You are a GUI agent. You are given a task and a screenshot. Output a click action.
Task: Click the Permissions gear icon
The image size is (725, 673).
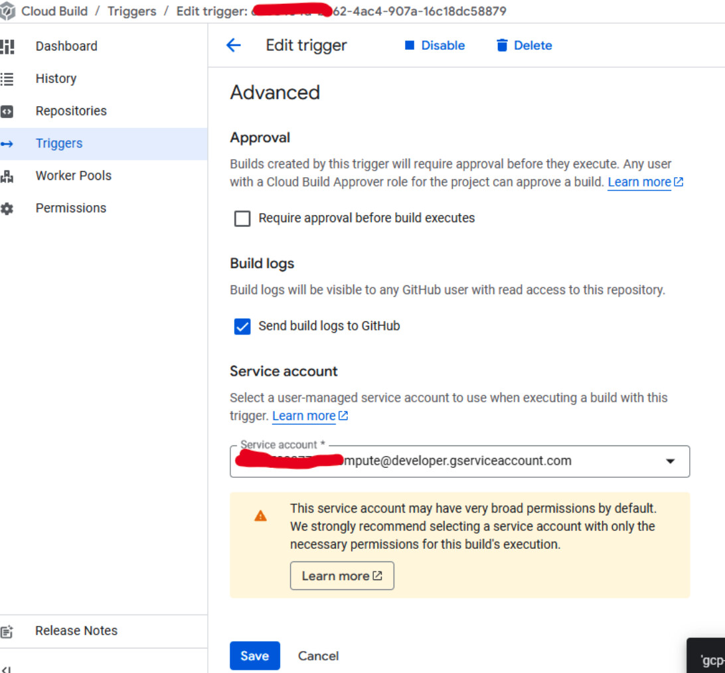click(7, 208)
